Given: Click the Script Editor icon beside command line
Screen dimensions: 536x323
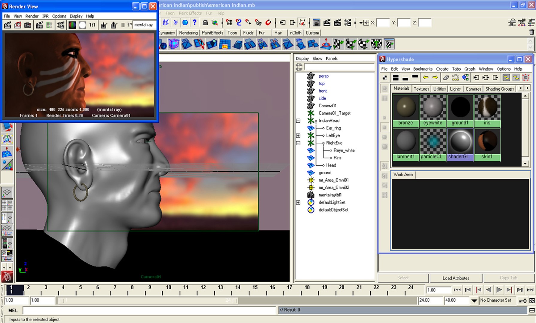Looking at the screenshot, I should point(532,310).
